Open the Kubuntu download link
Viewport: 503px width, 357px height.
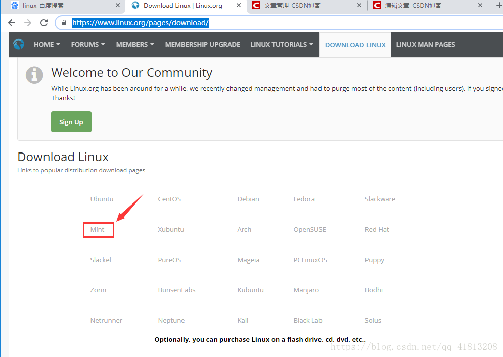251,290
